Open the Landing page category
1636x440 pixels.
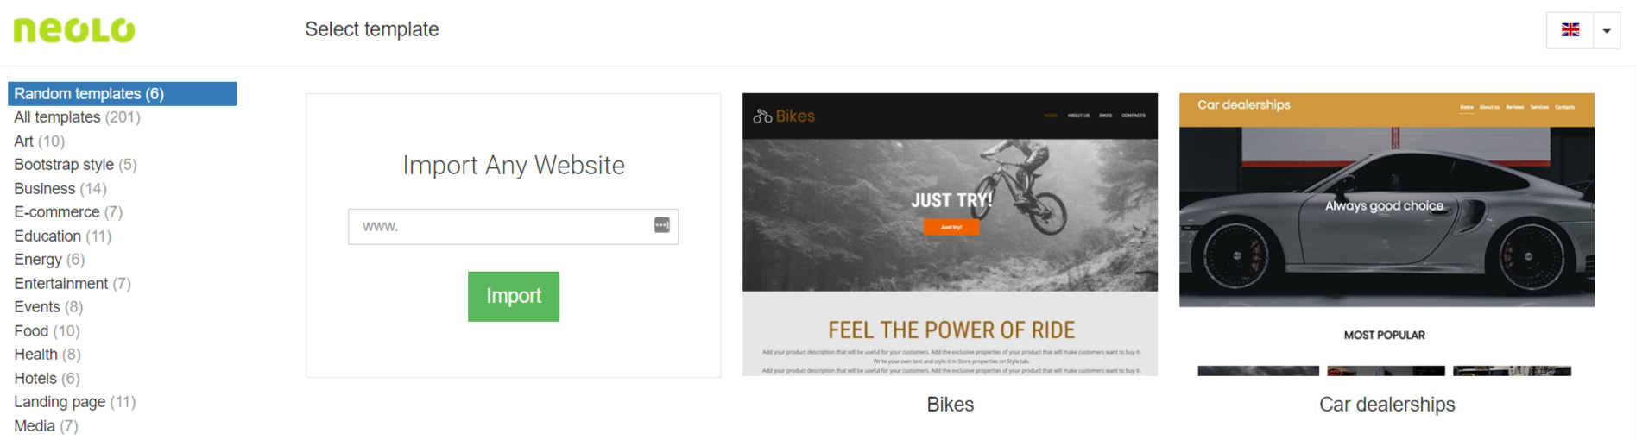click(75, 402)
